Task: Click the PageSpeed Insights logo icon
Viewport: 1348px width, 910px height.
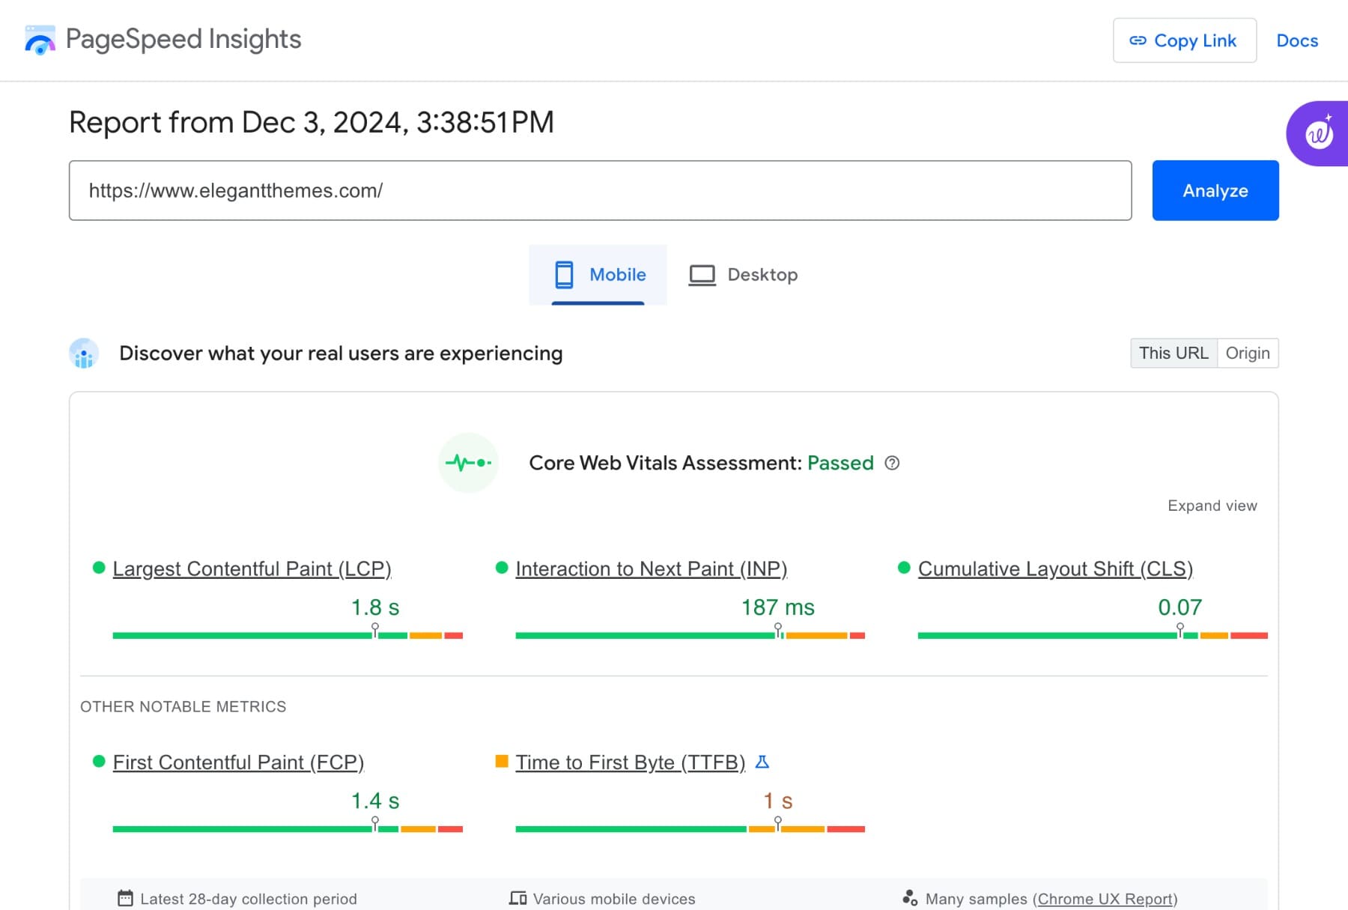Action: pos(40,40)
